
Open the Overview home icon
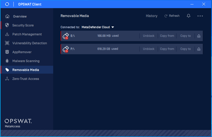pos(7,16)
